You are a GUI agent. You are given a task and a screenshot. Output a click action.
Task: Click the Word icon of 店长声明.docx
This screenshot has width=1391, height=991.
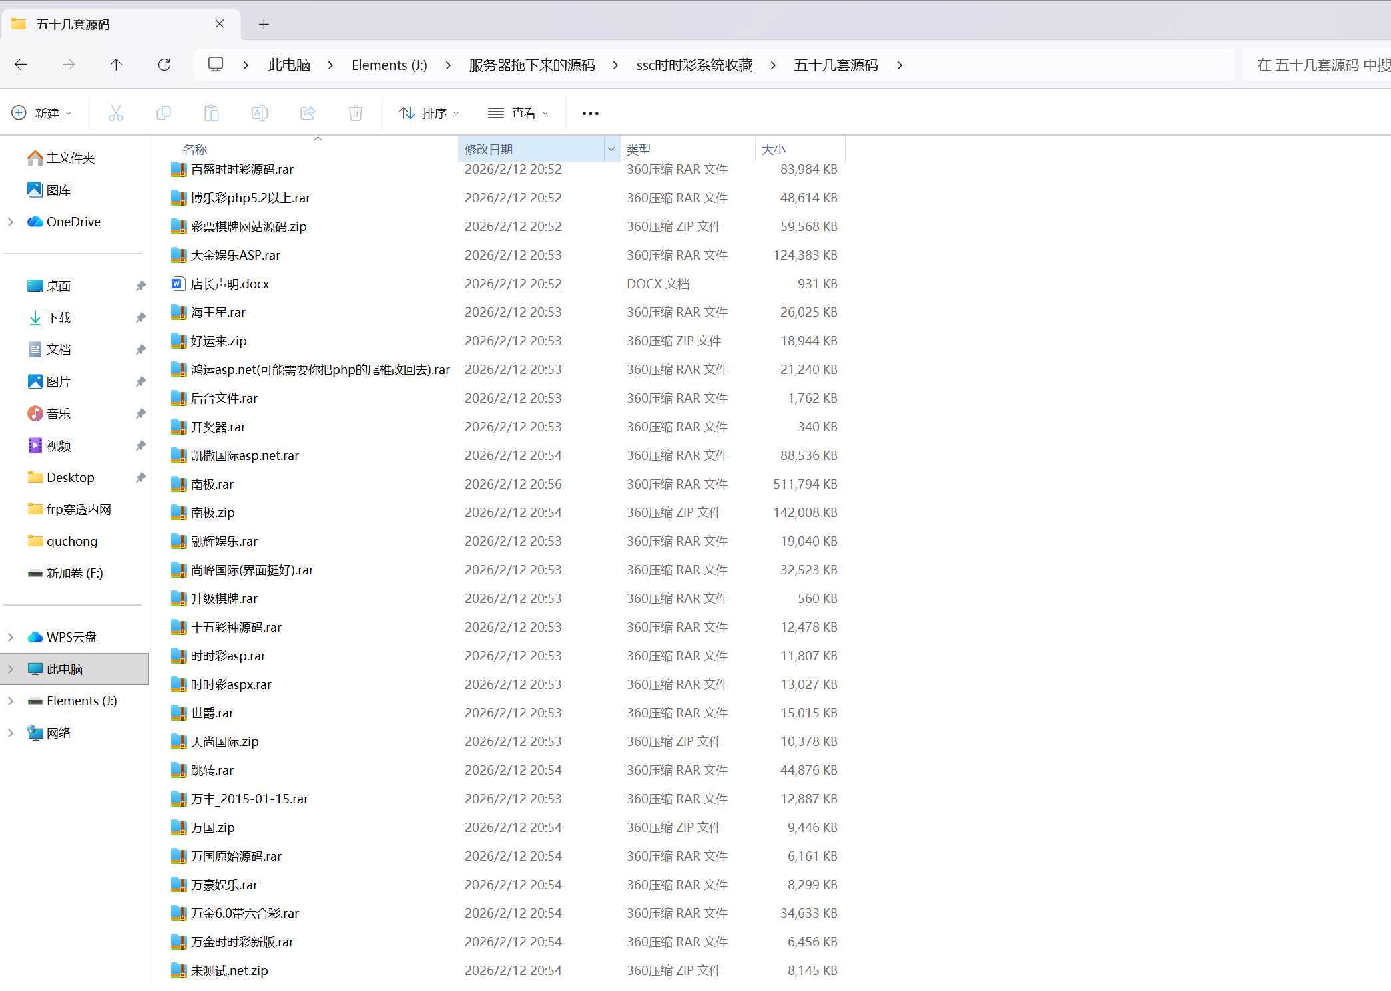click(x=177, y=284)
